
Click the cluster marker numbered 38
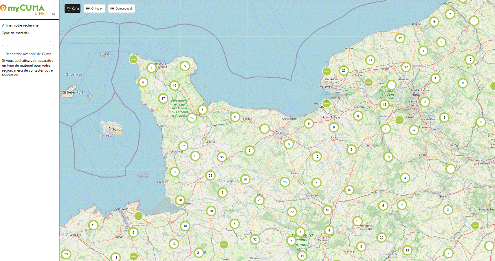[211, 211]
